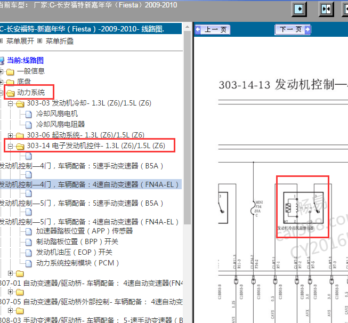Click 菜单折叠 to collapse the menu

[x=60, y=41]
